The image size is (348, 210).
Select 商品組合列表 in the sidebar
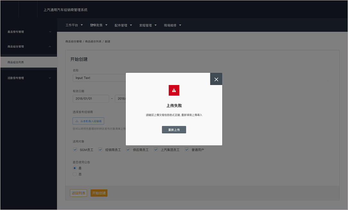pyautogui.click(x=28, y=62)
